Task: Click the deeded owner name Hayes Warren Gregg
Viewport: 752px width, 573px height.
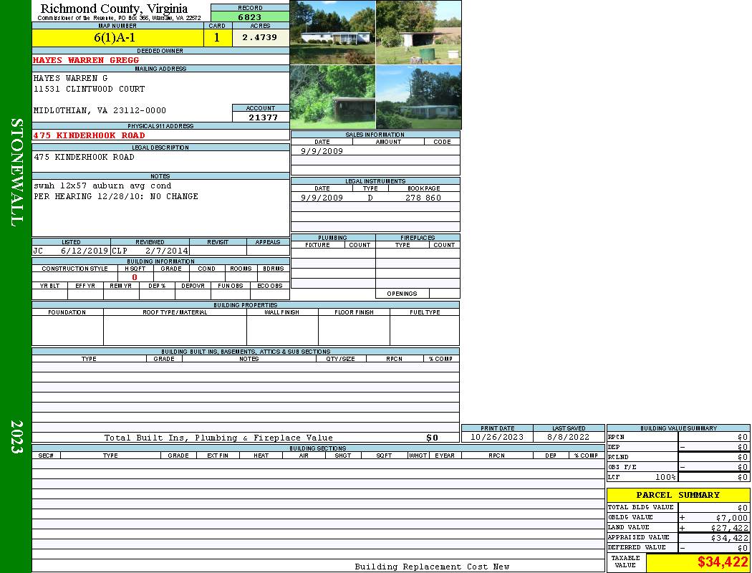Action: 86,60
